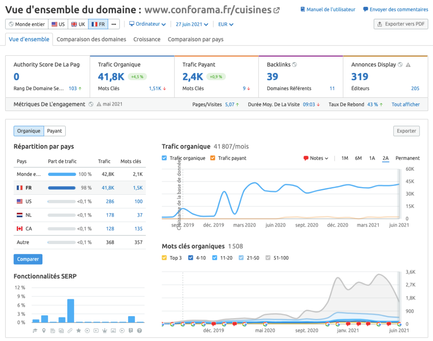The width and height of the screenshot is (433, 341).
Task: Click the Monde entier traffic share bar
Action: pos(62,175)
